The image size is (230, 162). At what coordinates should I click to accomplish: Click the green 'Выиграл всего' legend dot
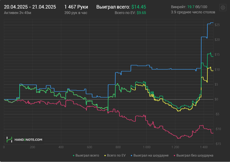pos(74,155)
